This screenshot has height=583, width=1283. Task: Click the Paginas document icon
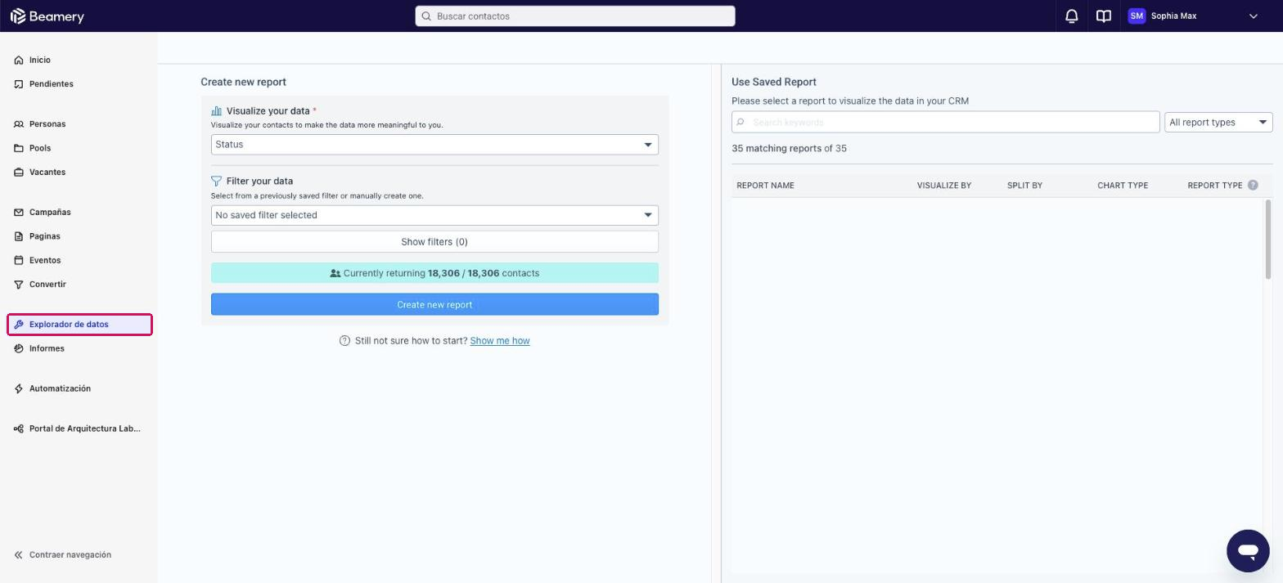point(19,236)
